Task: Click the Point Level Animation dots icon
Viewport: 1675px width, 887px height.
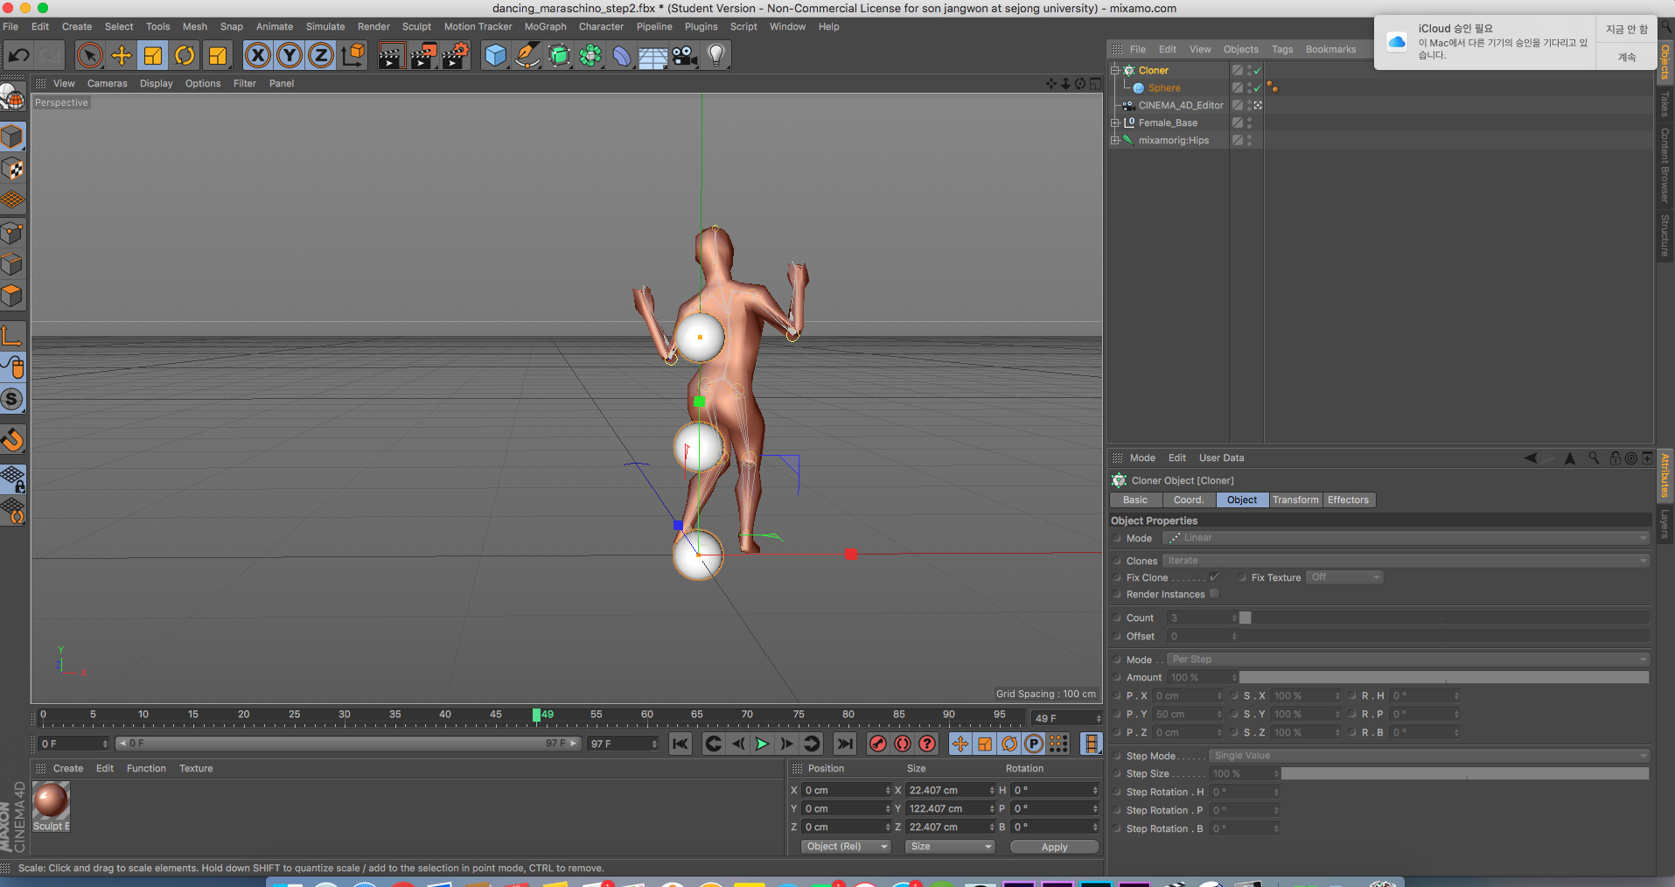Action: tap(1058, 744)
